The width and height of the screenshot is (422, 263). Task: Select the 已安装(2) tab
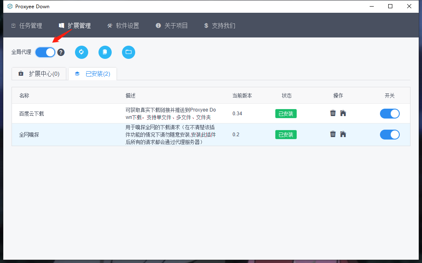[x=92, y=74]
